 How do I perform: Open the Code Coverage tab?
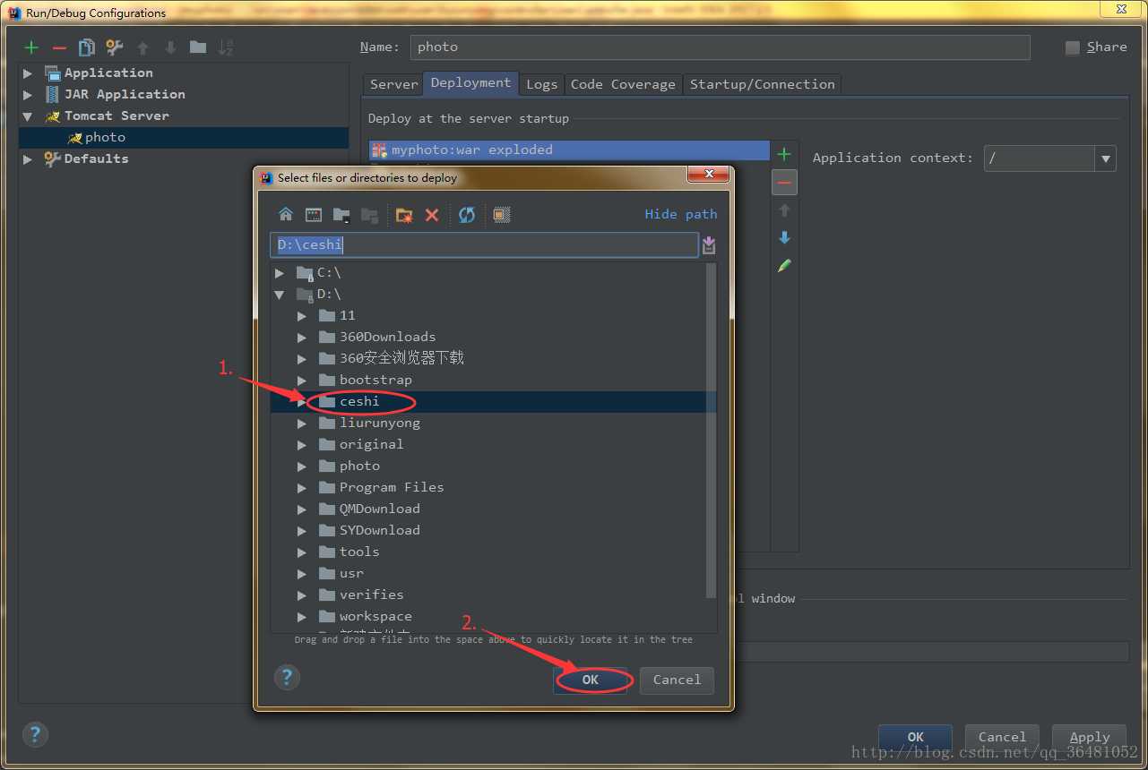point(623,84)
